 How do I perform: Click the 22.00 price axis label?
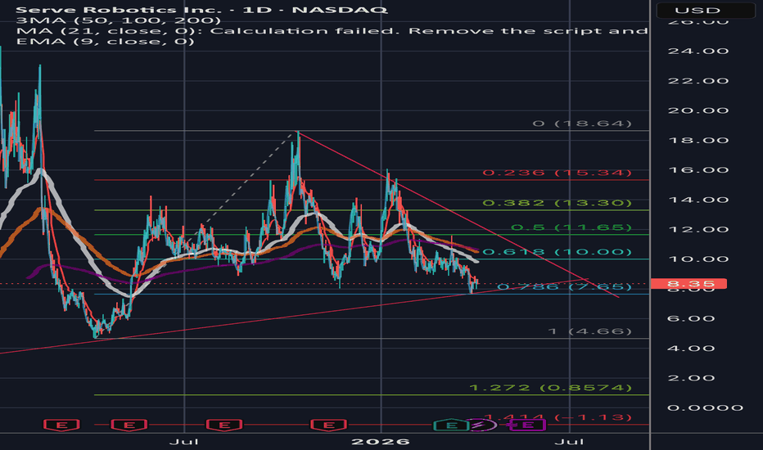[698, 81]
